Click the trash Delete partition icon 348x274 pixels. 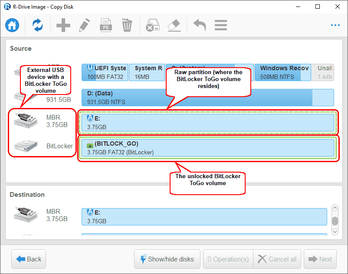(127, 25)
